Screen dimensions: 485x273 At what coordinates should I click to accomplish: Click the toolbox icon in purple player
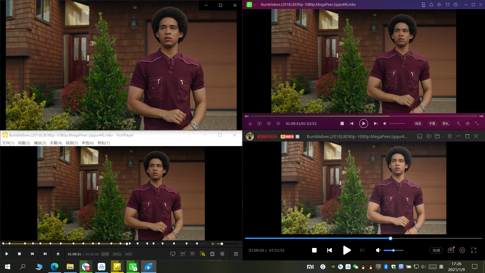coord(468,124)
